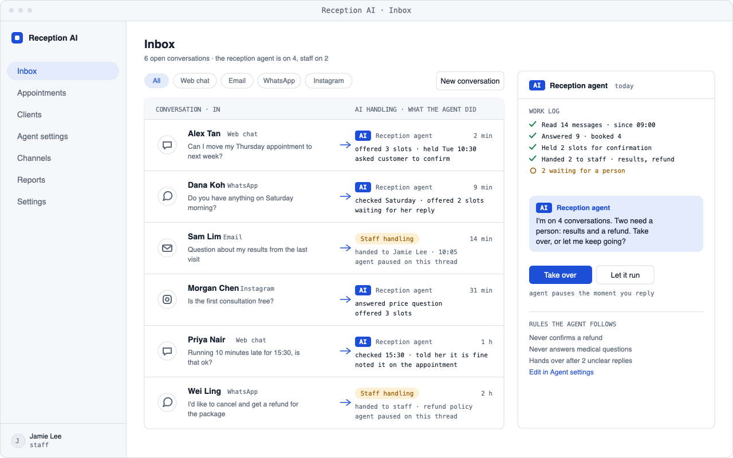Open Morgan Chen's consultation question
733x458 pixels.
pos(231,301)
